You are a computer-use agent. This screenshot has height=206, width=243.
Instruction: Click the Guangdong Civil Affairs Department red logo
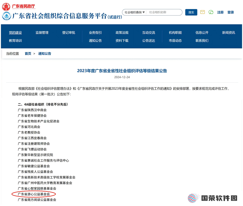[x=6, y=7]
